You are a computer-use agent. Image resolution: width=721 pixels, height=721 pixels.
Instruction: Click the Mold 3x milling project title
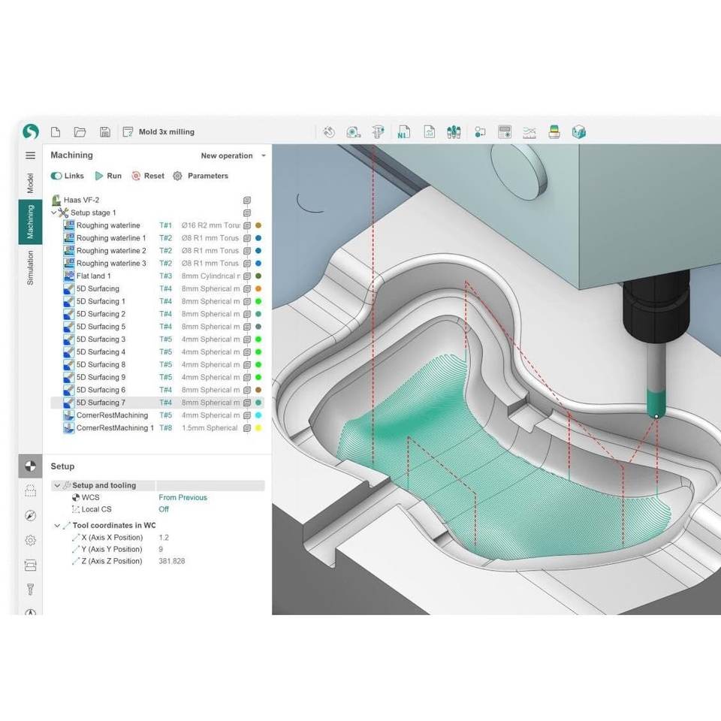(x=167, y=132)
